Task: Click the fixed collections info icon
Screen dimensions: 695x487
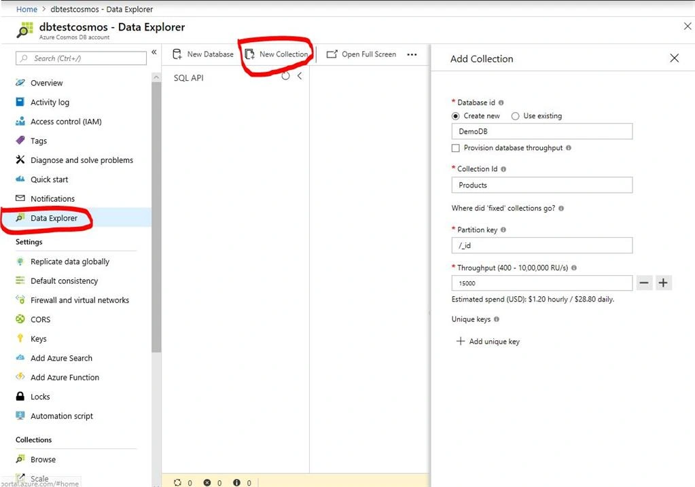Action: click(x=561, y=209)
